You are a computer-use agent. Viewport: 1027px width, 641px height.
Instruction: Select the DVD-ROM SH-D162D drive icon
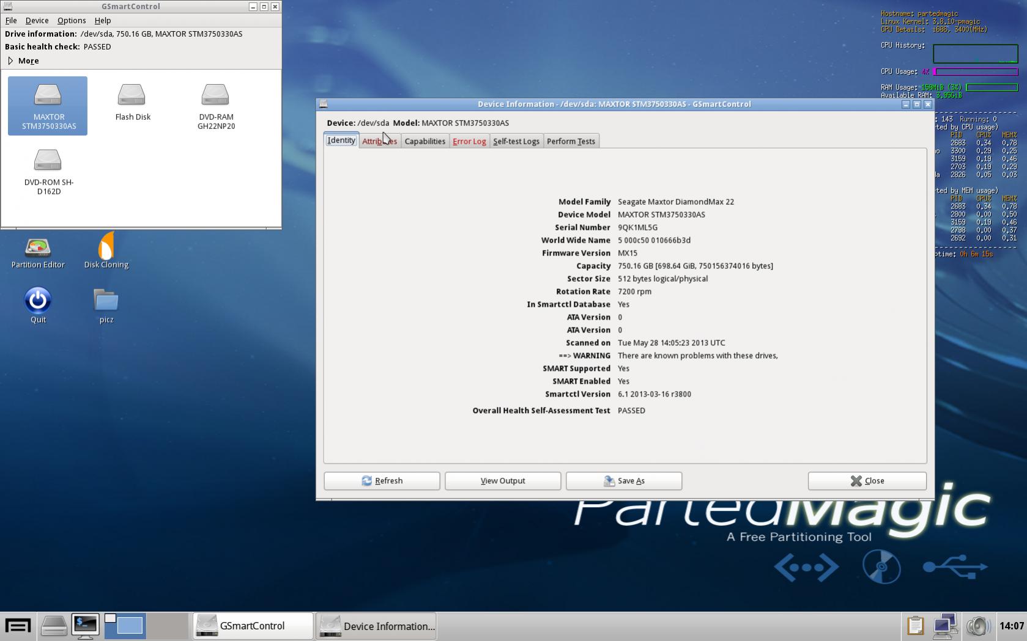click(48, 172)
